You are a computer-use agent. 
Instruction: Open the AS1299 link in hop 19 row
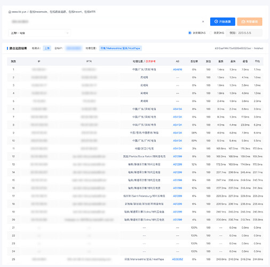[x=178, y=211]
